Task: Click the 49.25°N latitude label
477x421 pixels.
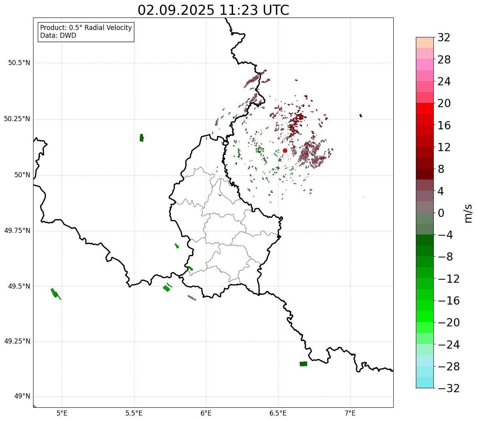Action: click(17, 342)
